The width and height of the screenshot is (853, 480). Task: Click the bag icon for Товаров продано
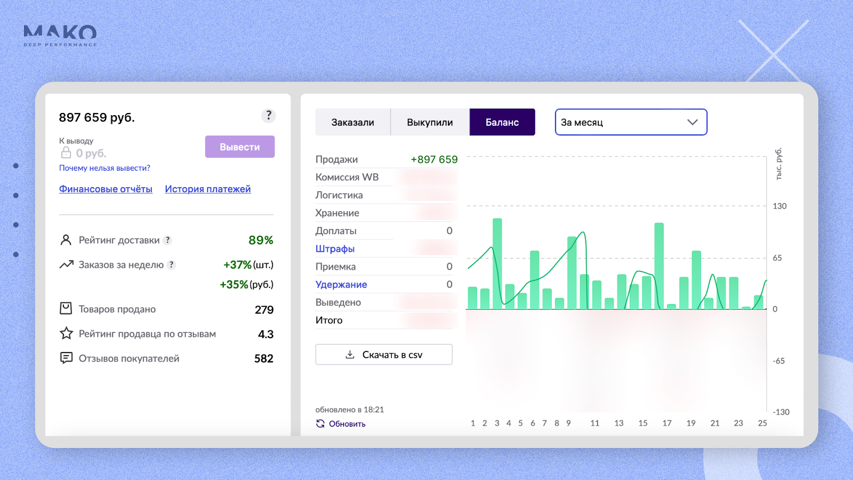[66, 308]
